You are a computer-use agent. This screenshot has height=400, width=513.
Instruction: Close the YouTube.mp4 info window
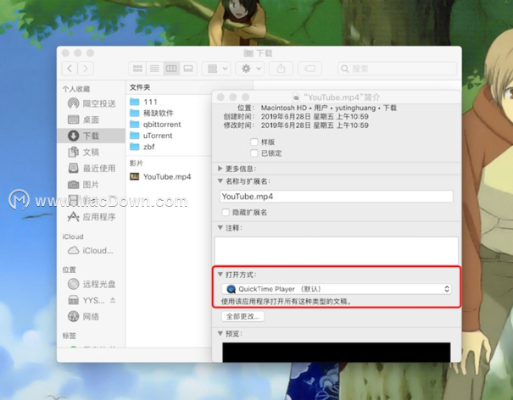(x=220, y=97)
